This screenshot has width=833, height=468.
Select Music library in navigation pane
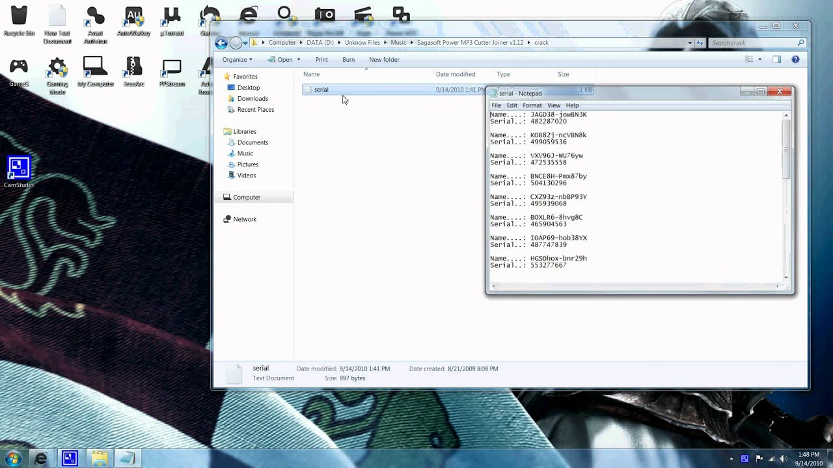[245, 154]
